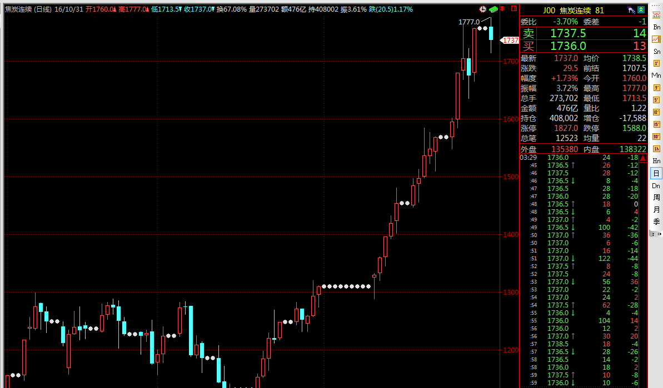The image size is (663, 388).
Task: Click the 1737 current price tag on the axis
Action: pyautogui.click(x=510, y=40)
